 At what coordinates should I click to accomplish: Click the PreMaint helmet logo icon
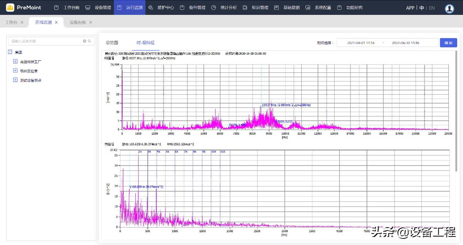point(10,8)
